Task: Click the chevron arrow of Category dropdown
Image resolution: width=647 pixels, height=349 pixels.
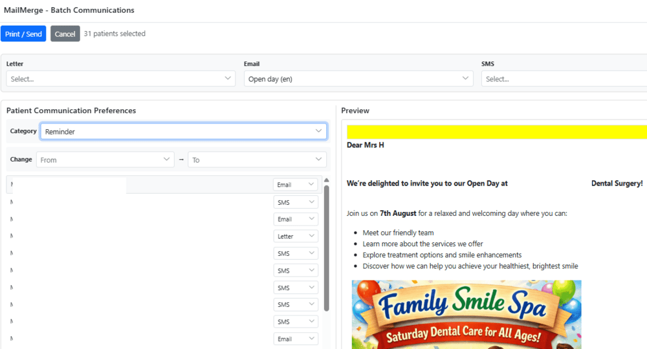Action: pos(318,131)
